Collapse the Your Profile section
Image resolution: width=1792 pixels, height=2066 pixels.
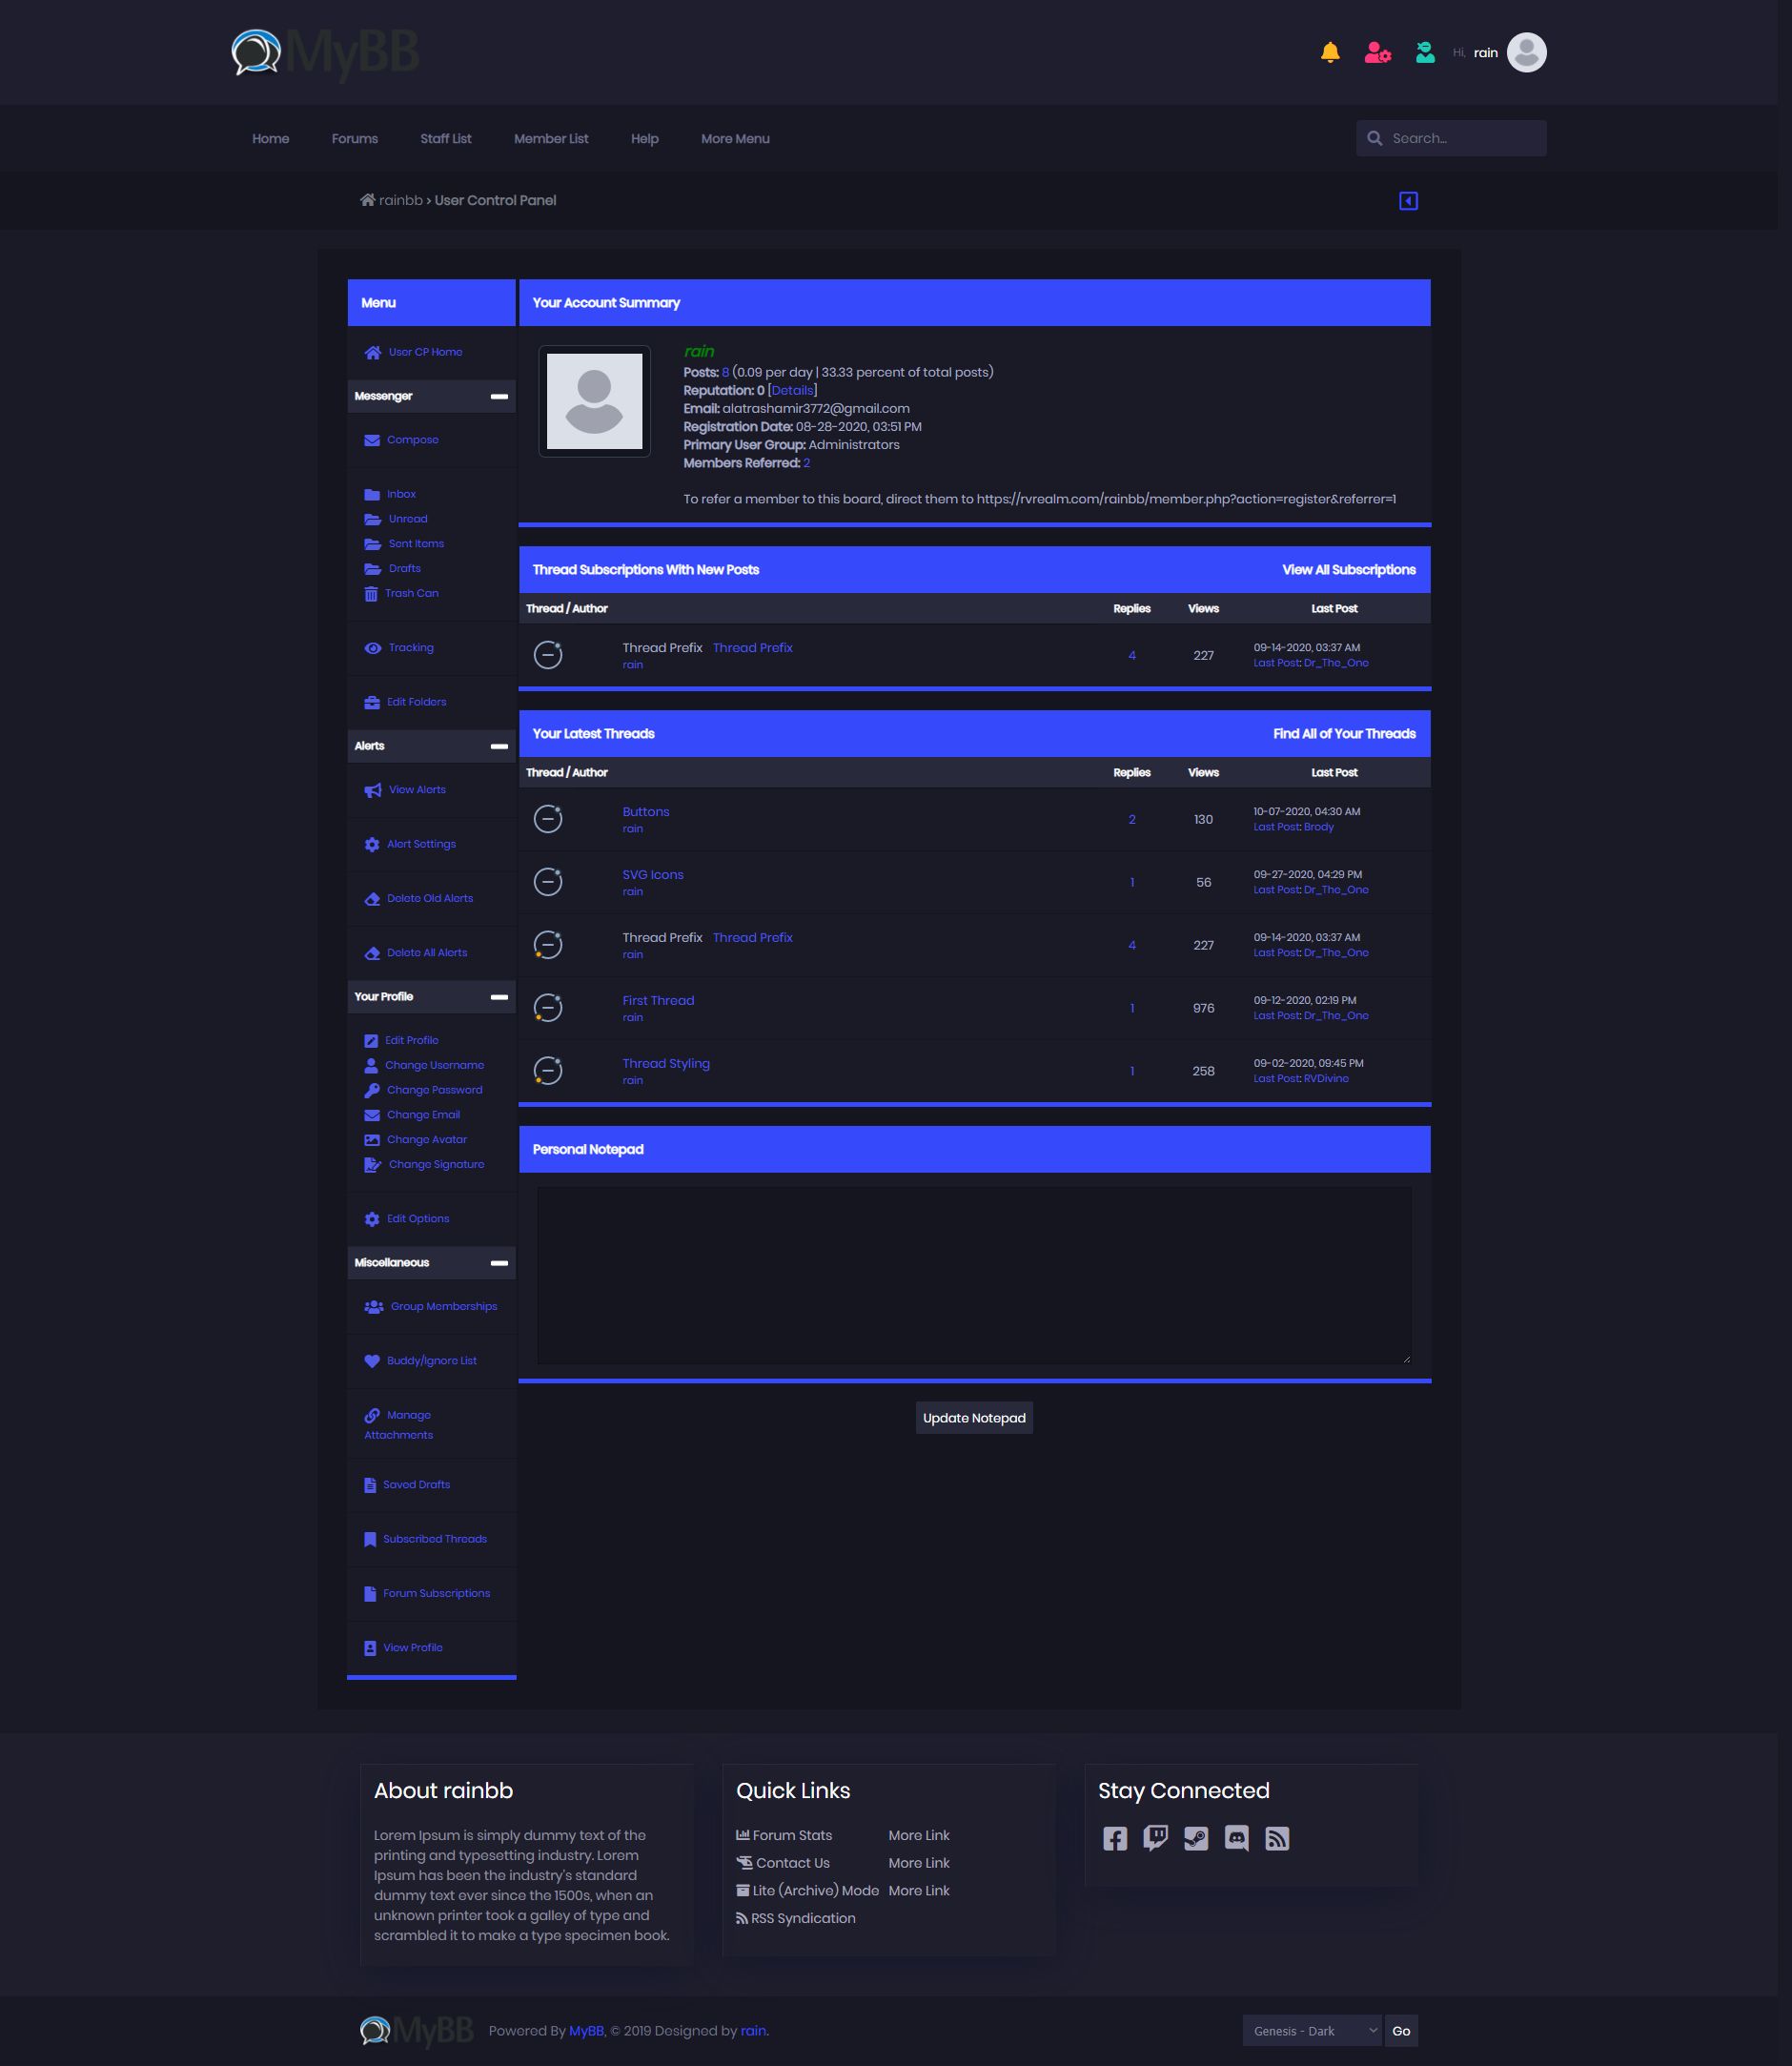click(499, 997)
